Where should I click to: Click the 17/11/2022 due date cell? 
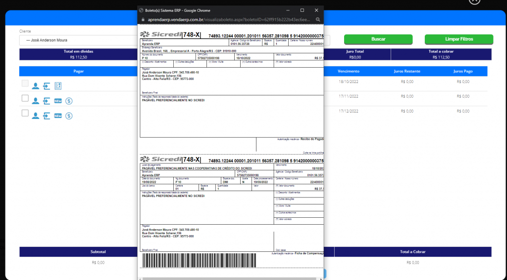tap(349, 96)
